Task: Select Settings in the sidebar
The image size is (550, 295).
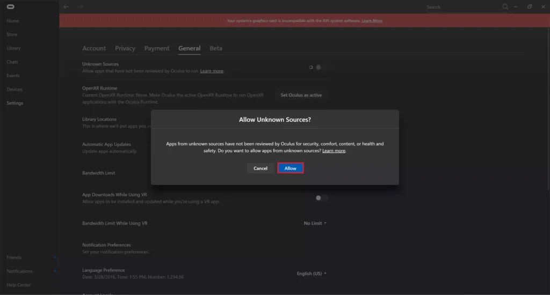Action: coord(15,103)
